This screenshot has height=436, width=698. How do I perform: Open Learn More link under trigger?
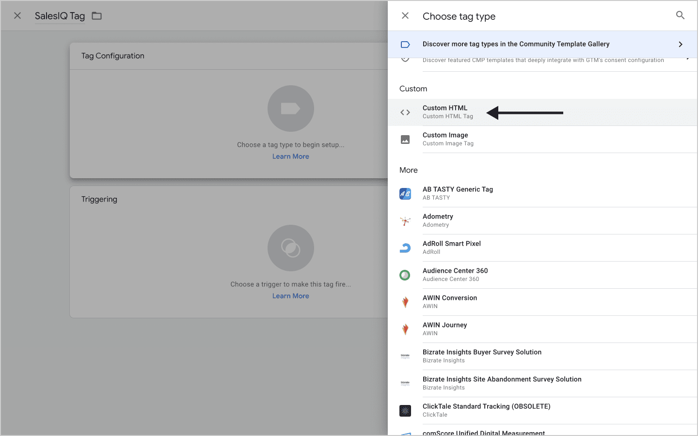point(291,296)
